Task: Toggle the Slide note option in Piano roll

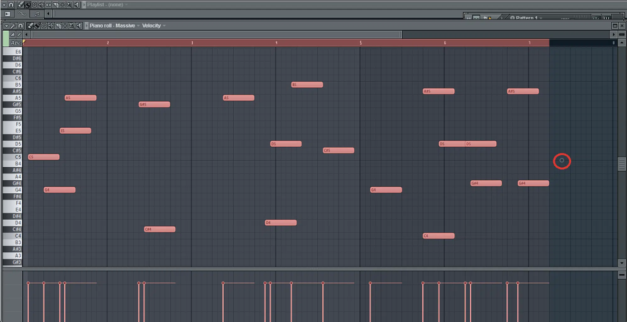Action: (x=13, y=35)
